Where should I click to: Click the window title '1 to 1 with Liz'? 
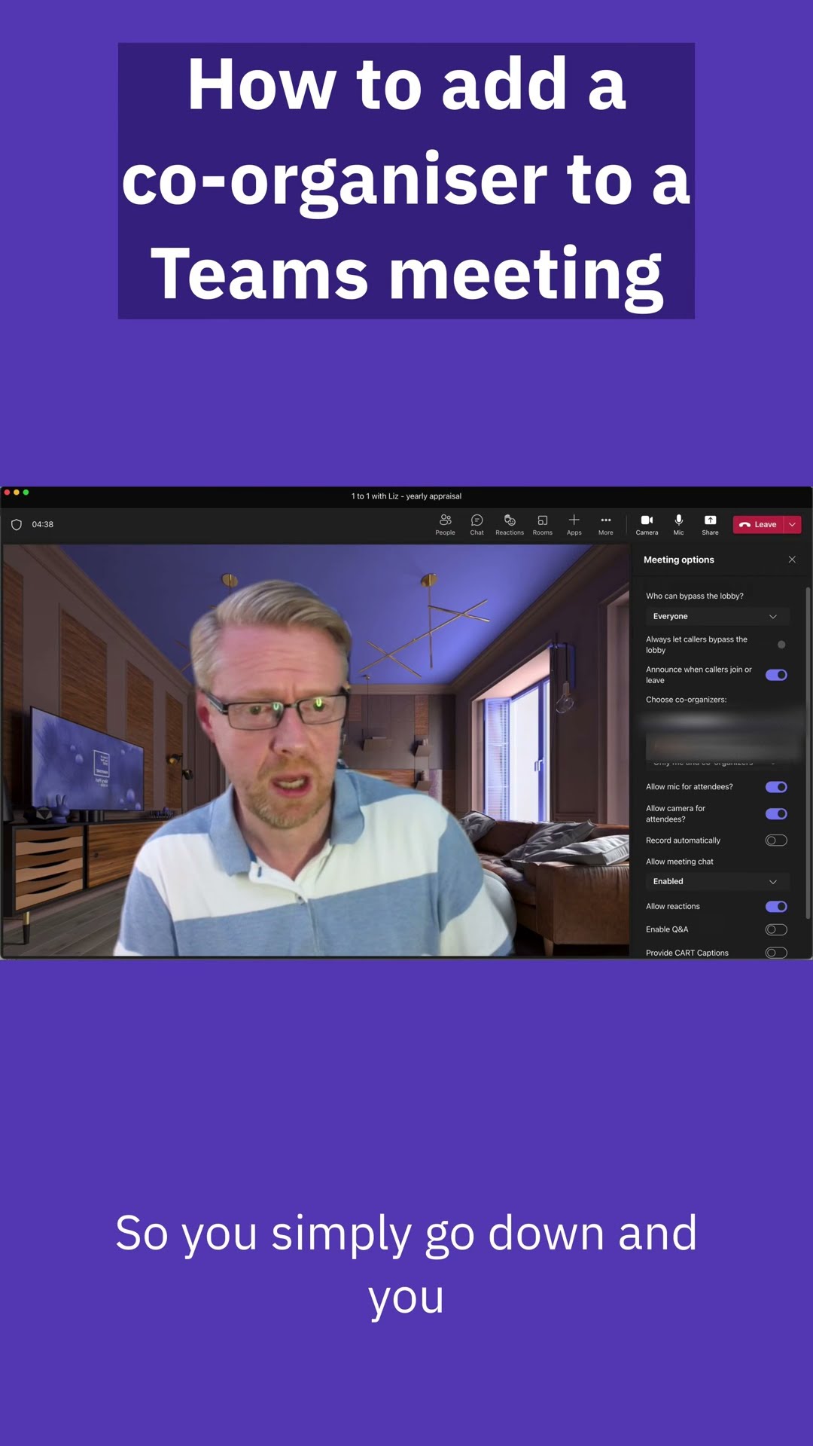pyautogui.click(x=406, y=496)
